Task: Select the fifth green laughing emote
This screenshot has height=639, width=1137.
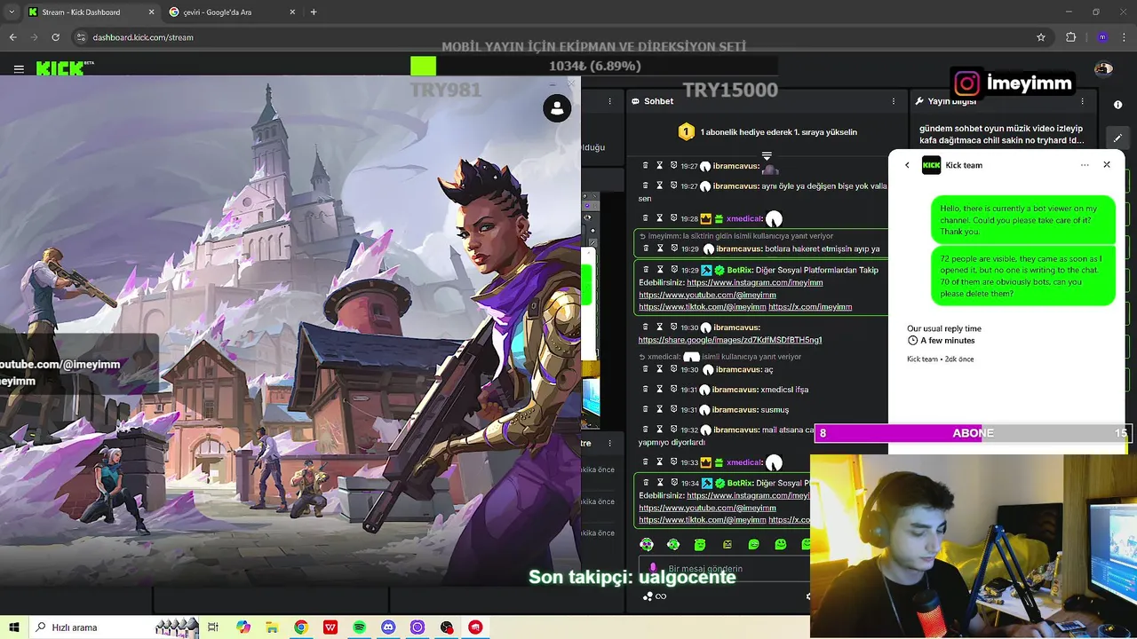Action: click(754, 544)
